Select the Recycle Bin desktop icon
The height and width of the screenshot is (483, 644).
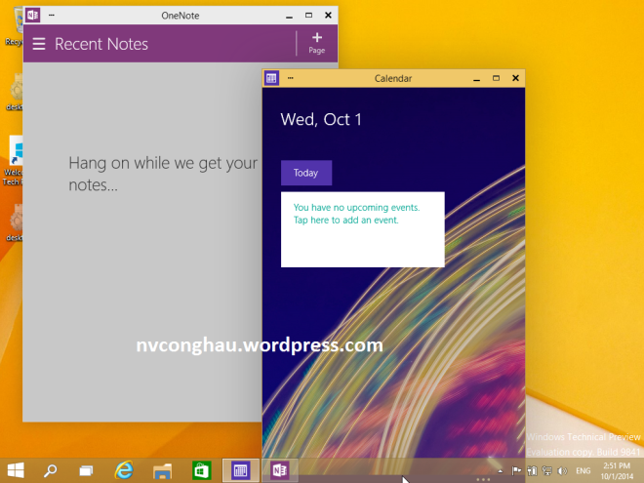tap(14, 26)
